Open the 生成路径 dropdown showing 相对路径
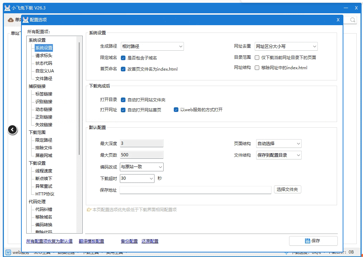Viewport: 363px width, 257px height. pyautogui.click(x=152, y=46)
